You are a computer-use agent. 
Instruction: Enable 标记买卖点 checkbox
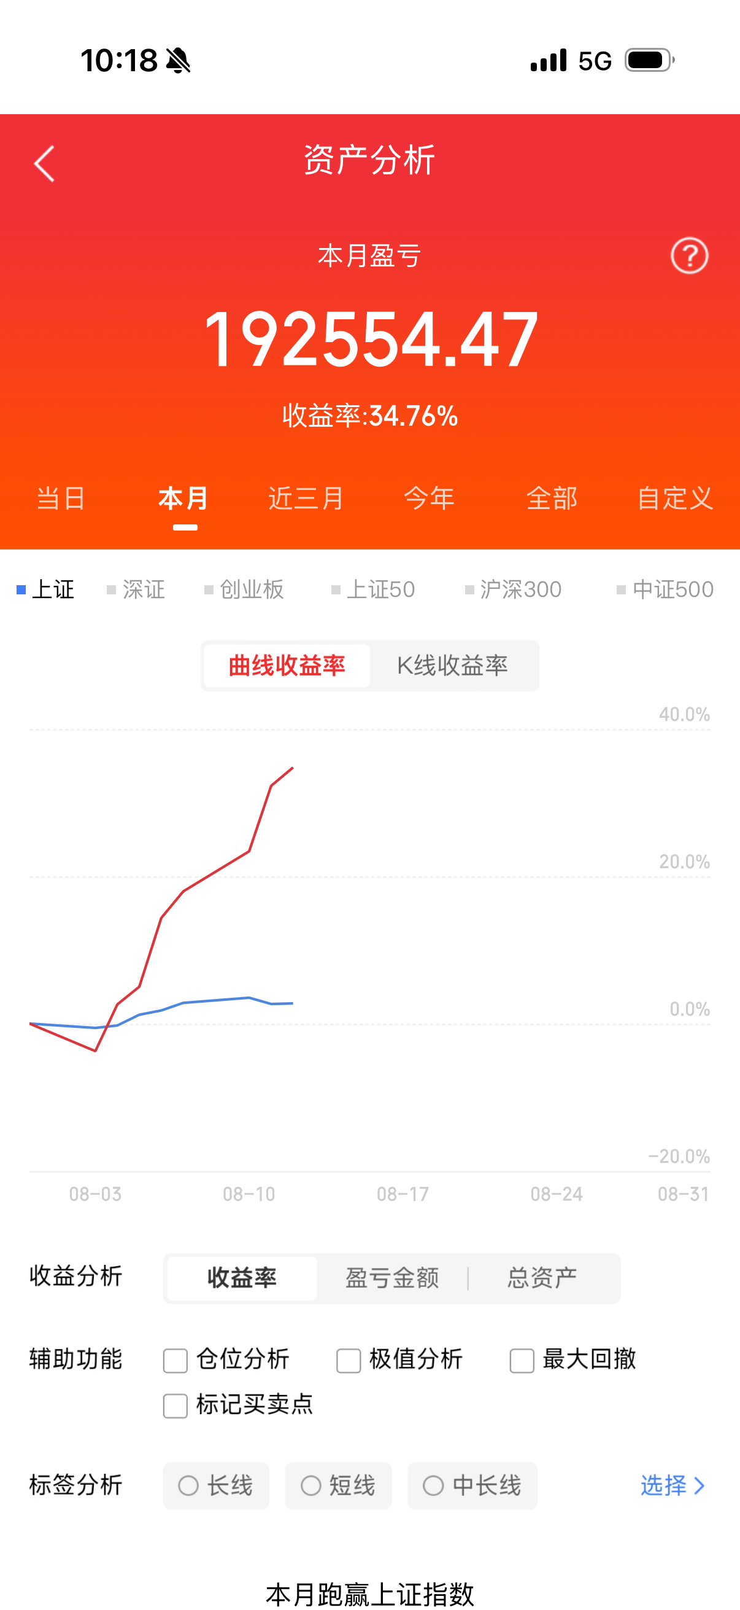(175, 1406)
